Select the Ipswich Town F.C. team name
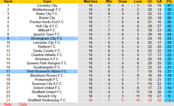This screenshot has width=174, height=106. pyautogui.click(x=47, y=34)
